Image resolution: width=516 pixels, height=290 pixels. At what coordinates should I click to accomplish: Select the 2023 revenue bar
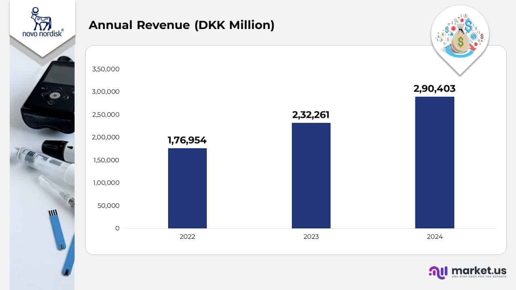click(x=311, y=176)
